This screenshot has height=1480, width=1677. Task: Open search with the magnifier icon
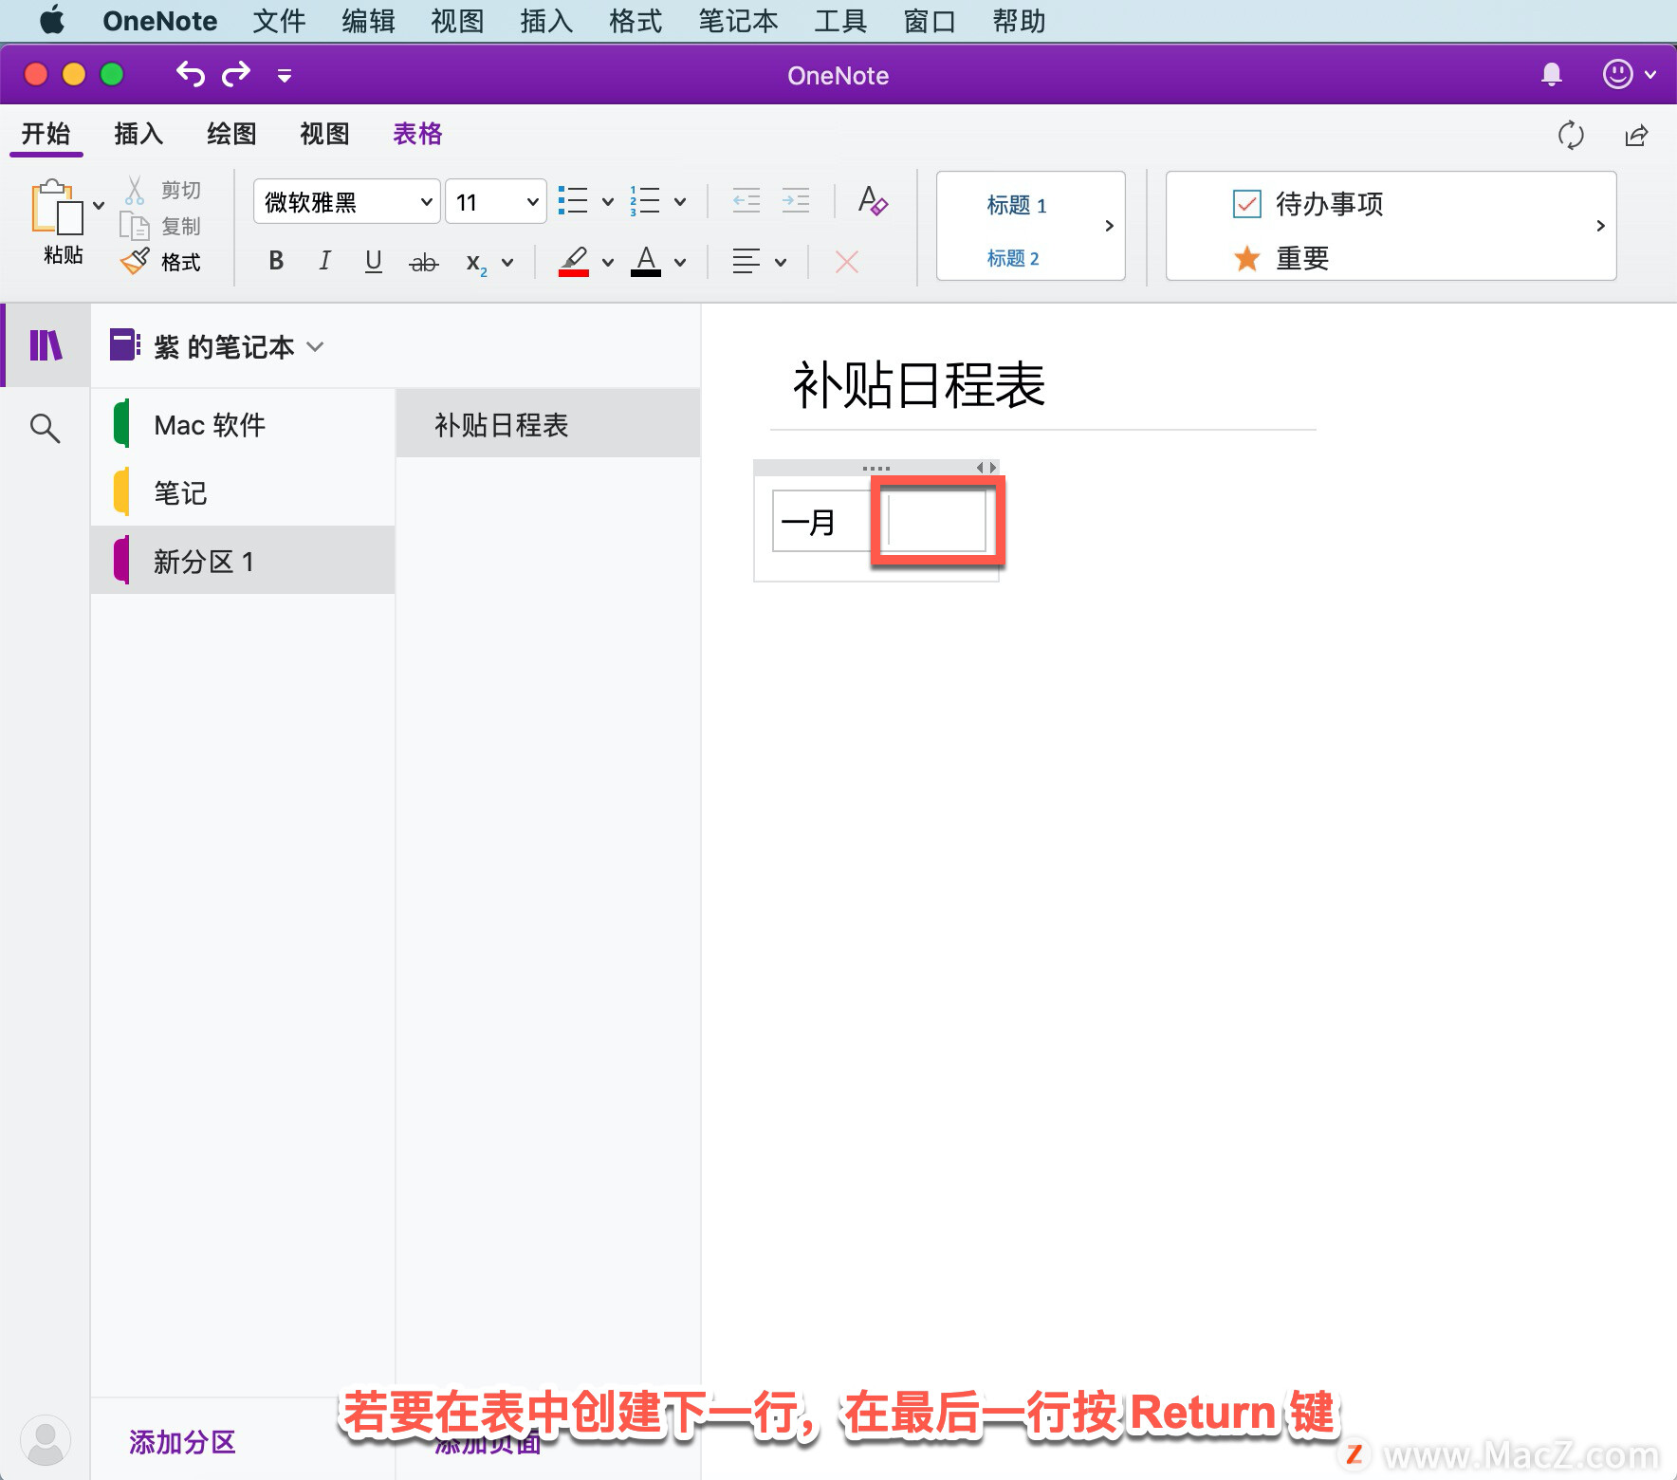(x=45, y=428)
